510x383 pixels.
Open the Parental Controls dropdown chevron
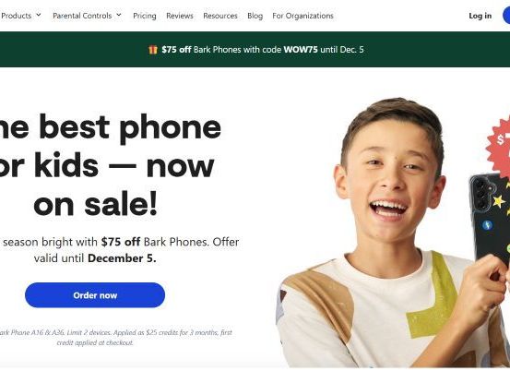coord(119,15)
